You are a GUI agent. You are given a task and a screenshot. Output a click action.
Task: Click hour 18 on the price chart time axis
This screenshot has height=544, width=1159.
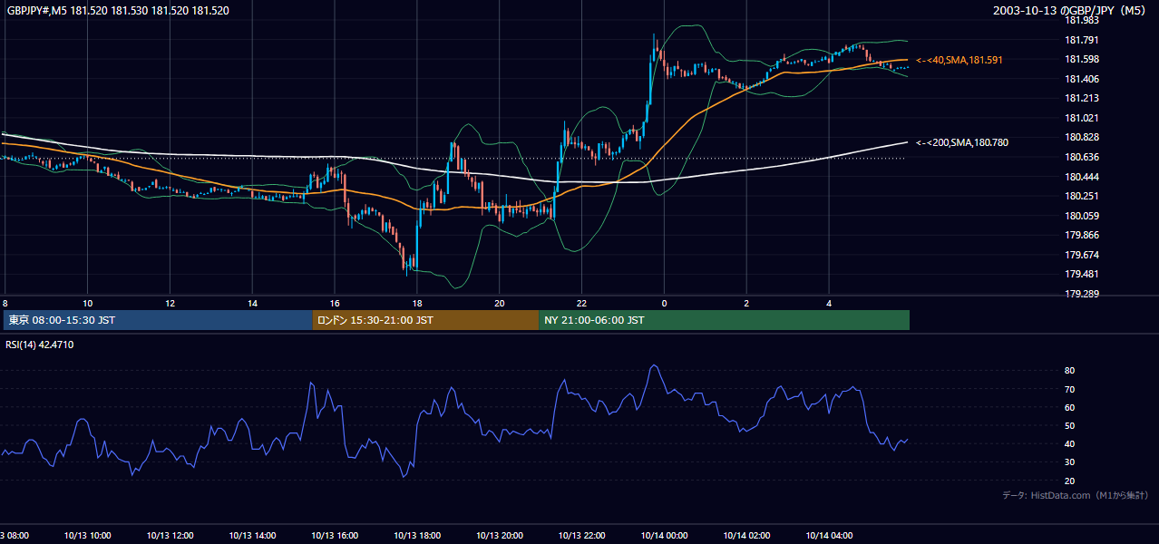point(417,303)
